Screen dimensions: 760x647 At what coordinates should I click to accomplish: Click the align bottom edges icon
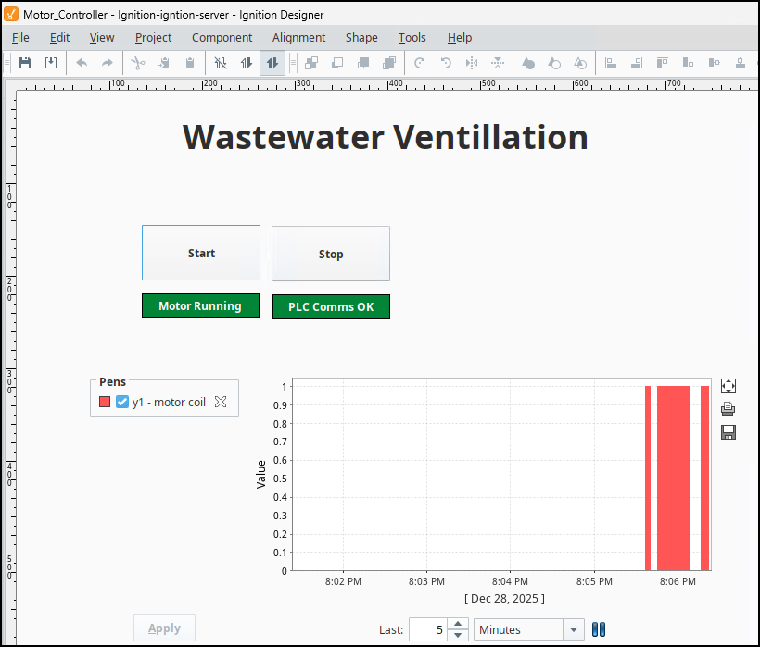(689, 63)
